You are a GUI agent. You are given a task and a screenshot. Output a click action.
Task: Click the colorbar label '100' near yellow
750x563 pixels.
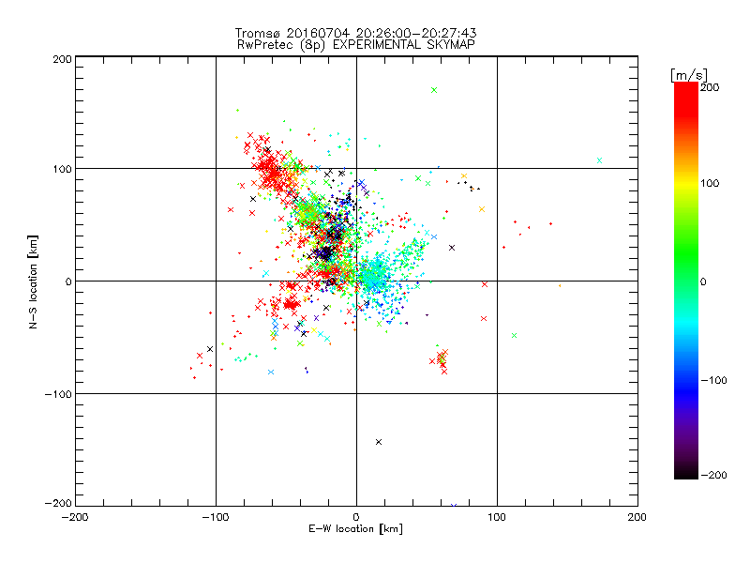tap(710, 183)
